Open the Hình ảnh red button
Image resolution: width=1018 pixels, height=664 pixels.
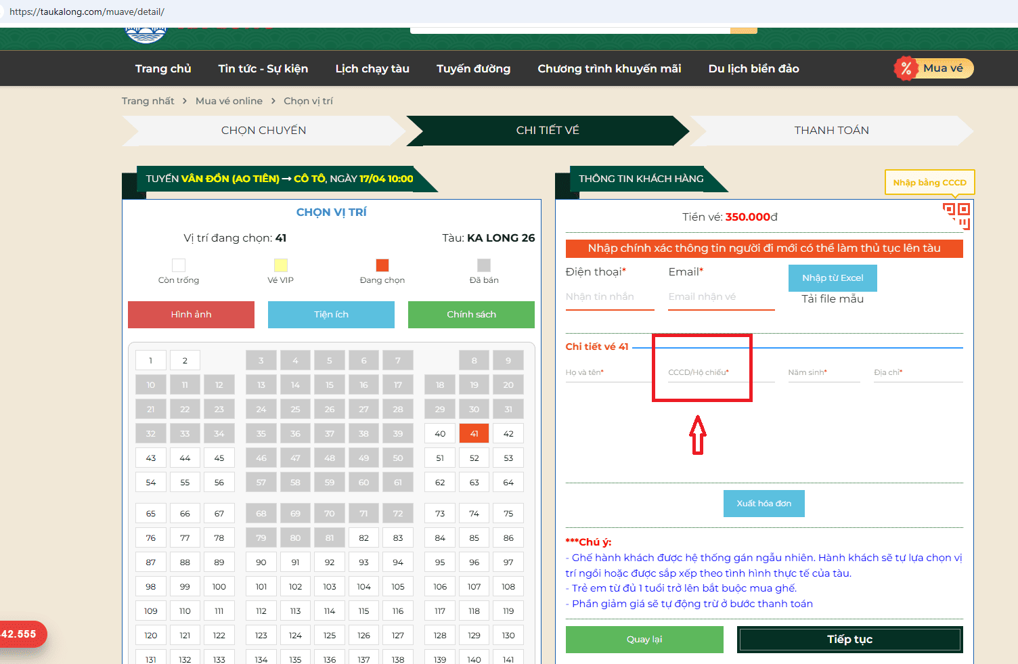point(191,315)
